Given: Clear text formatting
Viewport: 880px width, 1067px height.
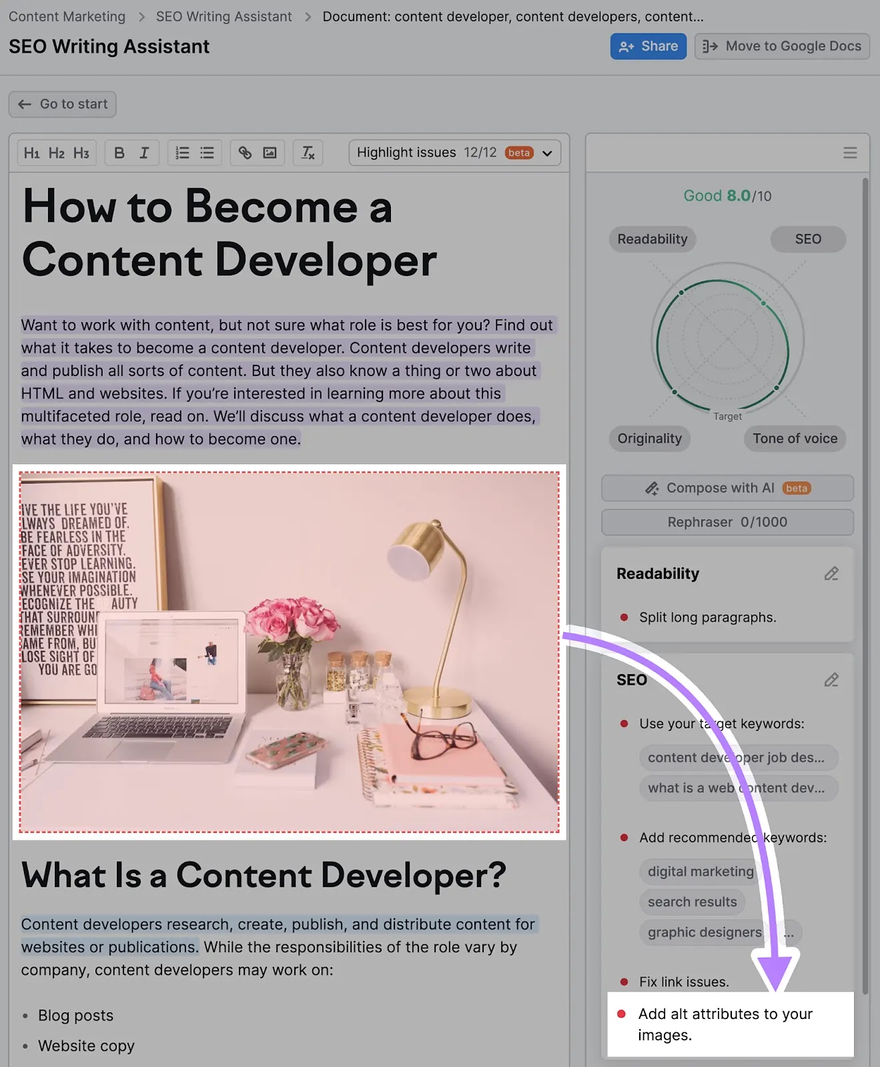Looking at the screenshot, I should click(308, 153).
